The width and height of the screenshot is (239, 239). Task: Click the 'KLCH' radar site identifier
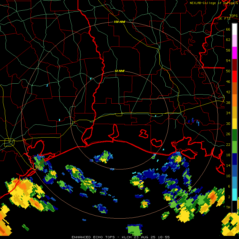(127, 237)
